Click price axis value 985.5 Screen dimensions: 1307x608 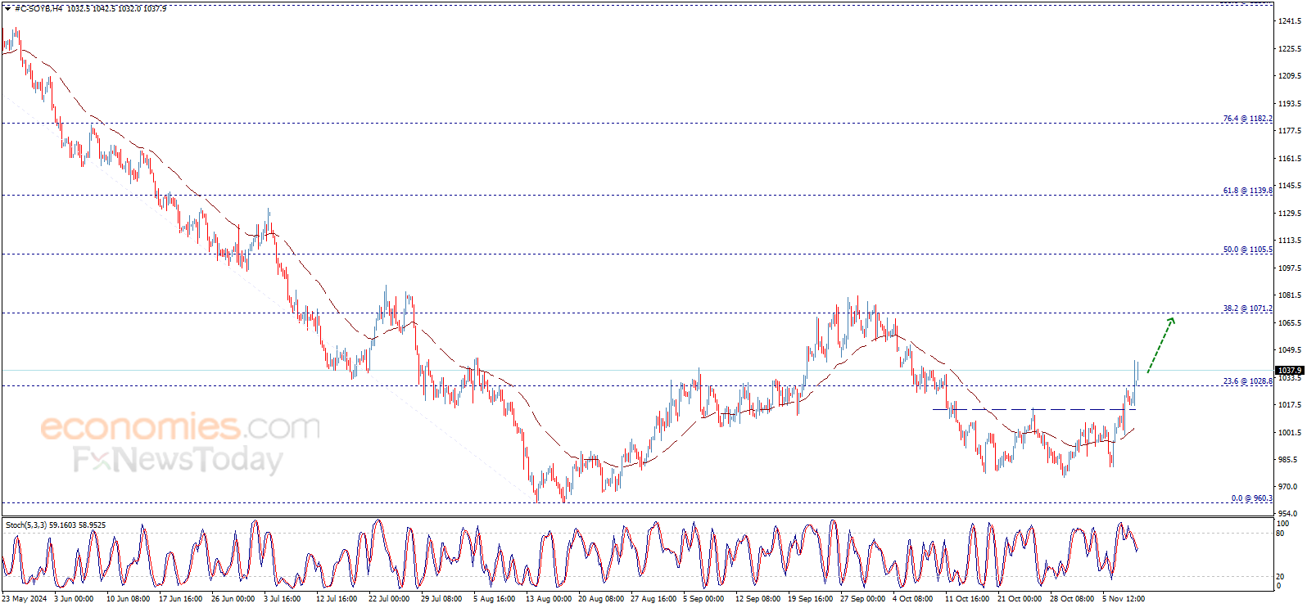(x=1288, y=460)
